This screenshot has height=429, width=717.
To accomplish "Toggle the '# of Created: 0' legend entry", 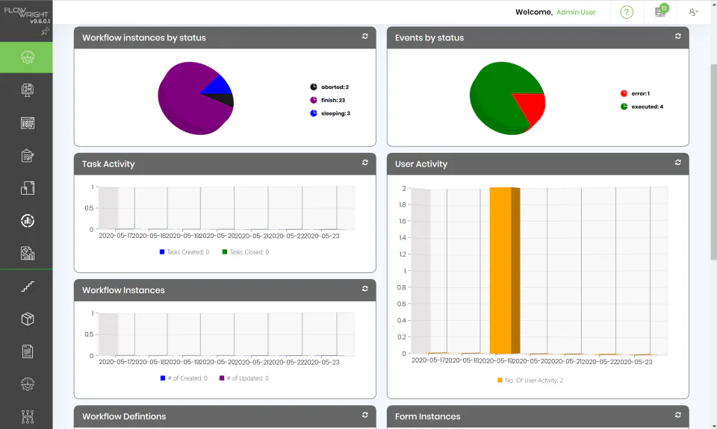I will [184, 378].
